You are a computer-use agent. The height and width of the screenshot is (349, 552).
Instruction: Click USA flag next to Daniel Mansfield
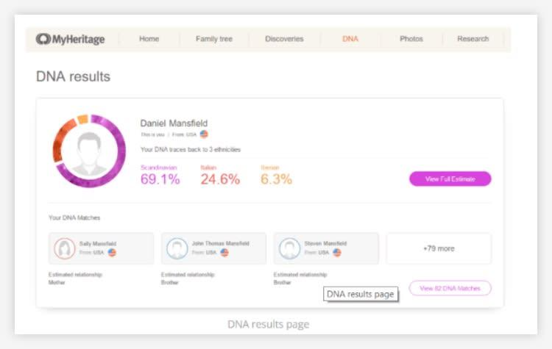tap(204, 134)
